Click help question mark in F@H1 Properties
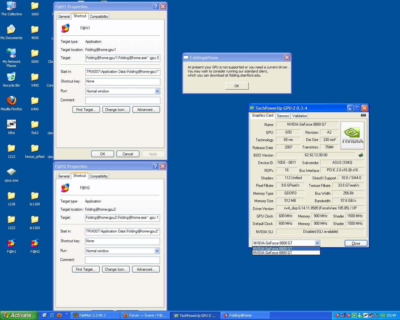Viewport: 400px width, 320px height. click(156, 7)
